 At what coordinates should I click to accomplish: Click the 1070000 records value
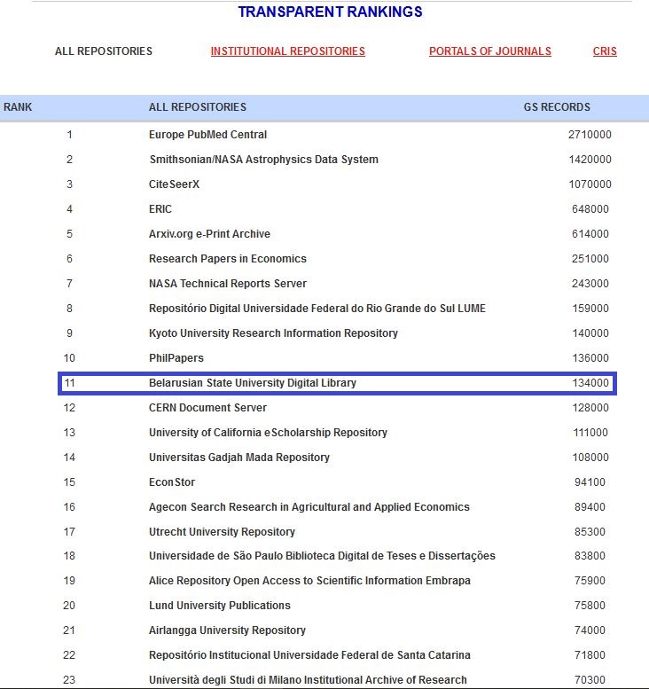(x=590, y=184)
